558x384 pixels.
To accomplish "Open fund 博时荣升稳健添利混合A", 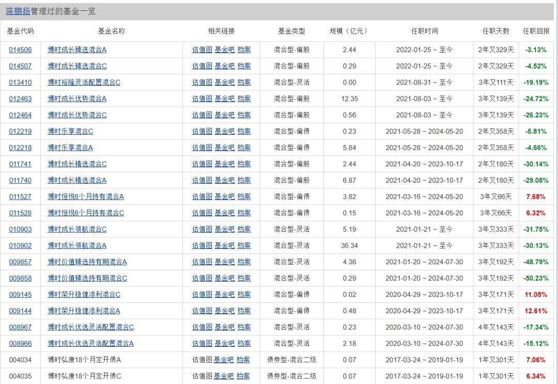I will click(x=84, y=311).
